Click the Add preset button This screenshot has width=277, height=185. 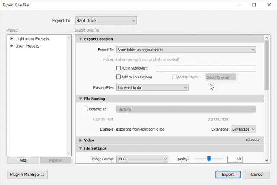(23, 160)
